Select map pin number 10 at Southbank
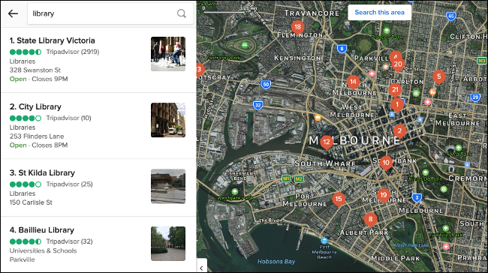The width and height of the screenshot is (488, 273). click(386, 163)
